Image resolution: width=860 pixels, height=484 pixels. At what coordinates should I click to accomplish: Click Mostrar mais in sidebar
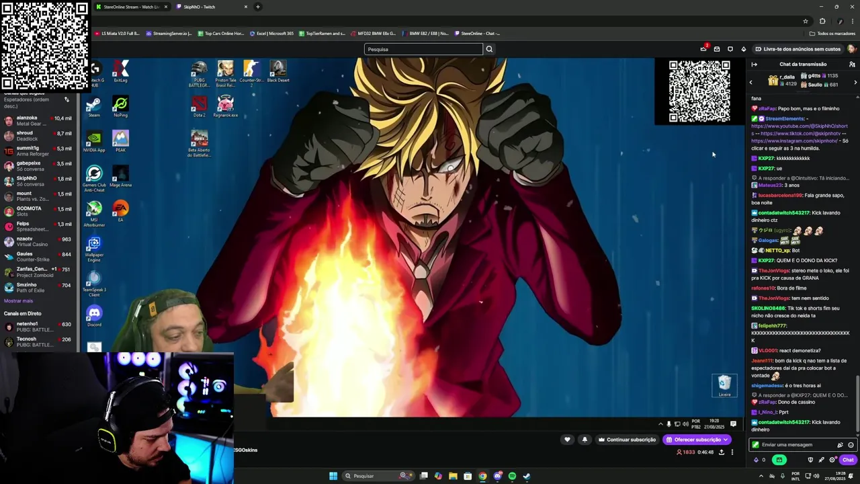point(18,300)
